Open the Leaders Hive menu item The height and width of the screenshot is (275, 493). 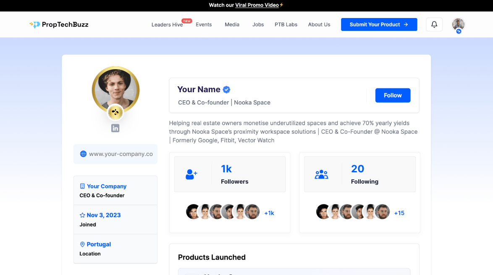tap(167, 25)
